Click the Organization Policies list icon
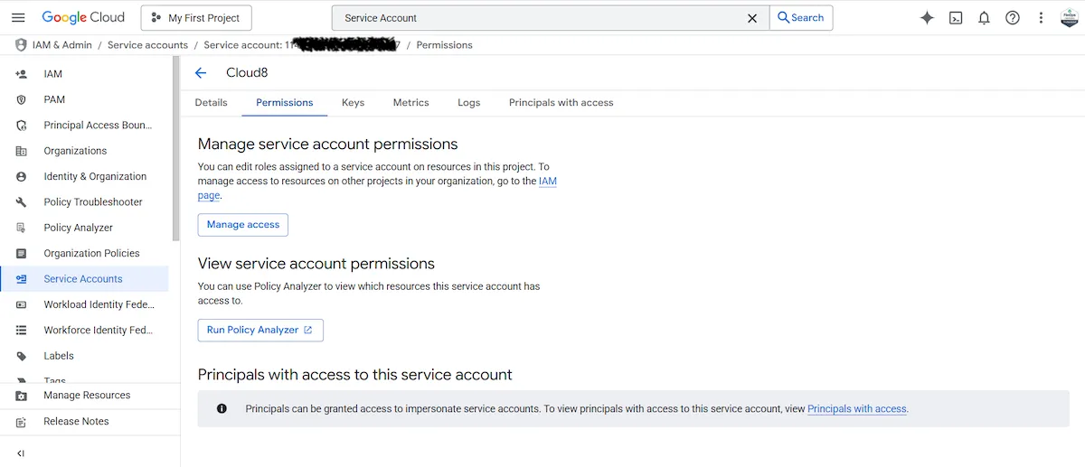The width and height of the screenshot is (1085, 467). point(21,253)
